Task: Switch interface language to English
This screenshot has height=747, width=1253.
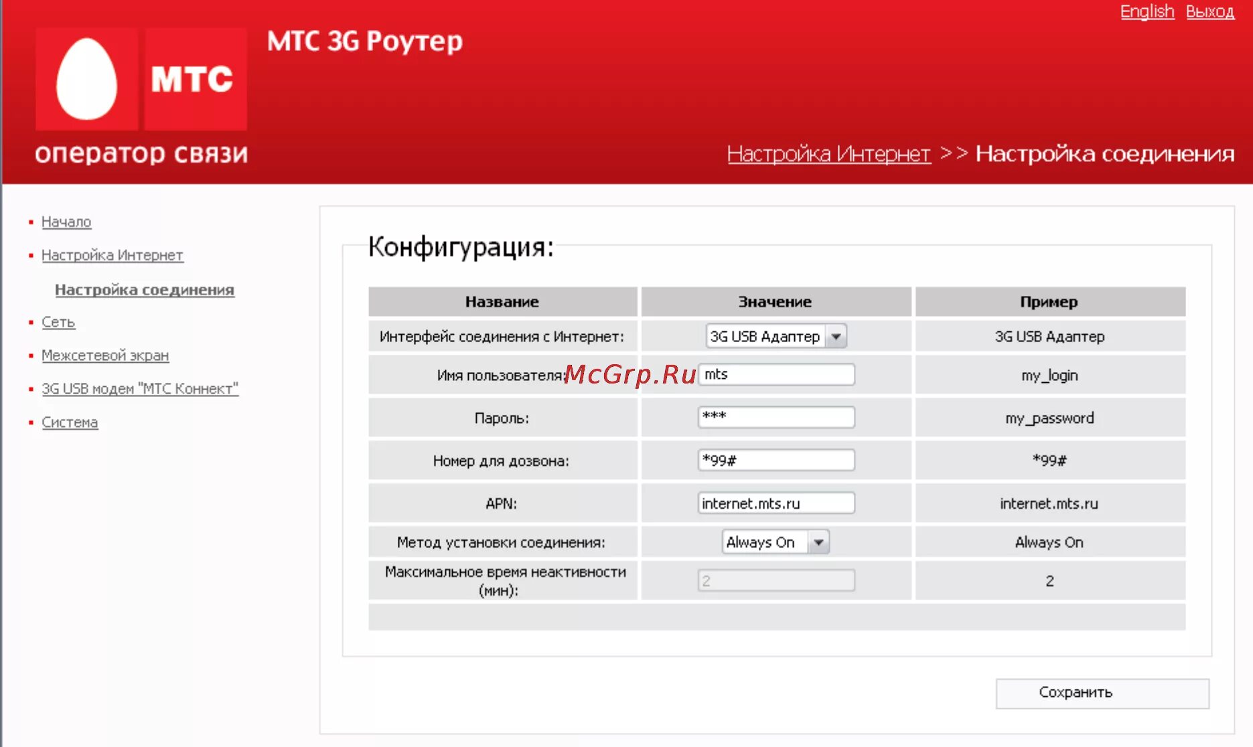Action: point(1147,11)
